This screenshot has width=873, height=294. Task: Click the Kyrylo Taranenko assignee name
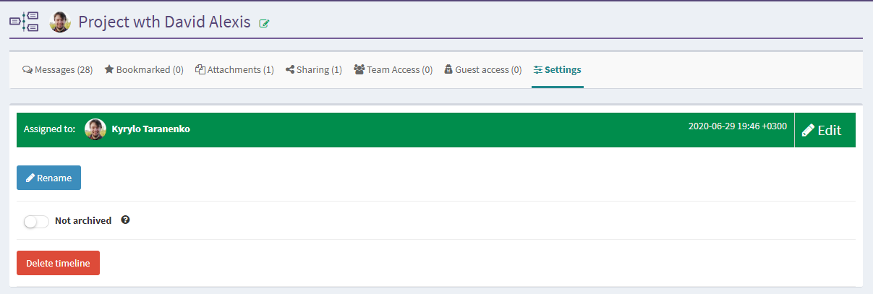151,129
